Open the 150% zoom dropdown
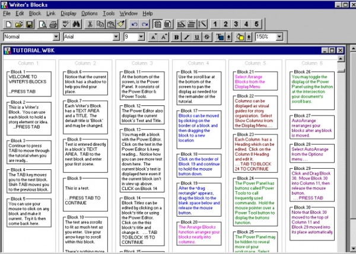Image resolution: width=356 pixels, height=254 pixels. 279,37
